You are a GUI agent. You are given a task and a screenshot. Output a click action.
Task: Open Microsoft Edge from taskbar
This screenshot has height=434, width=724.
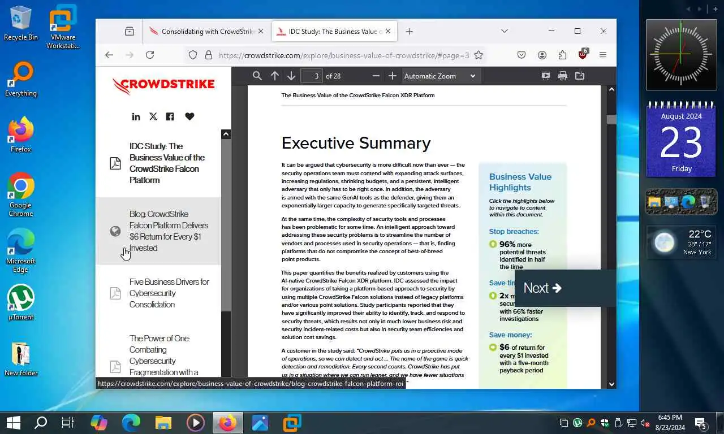131,423
